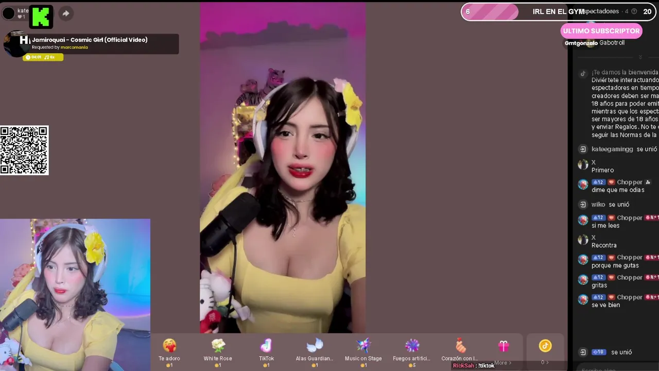Click the Gabotroll subscriber name

click(612, 43)
